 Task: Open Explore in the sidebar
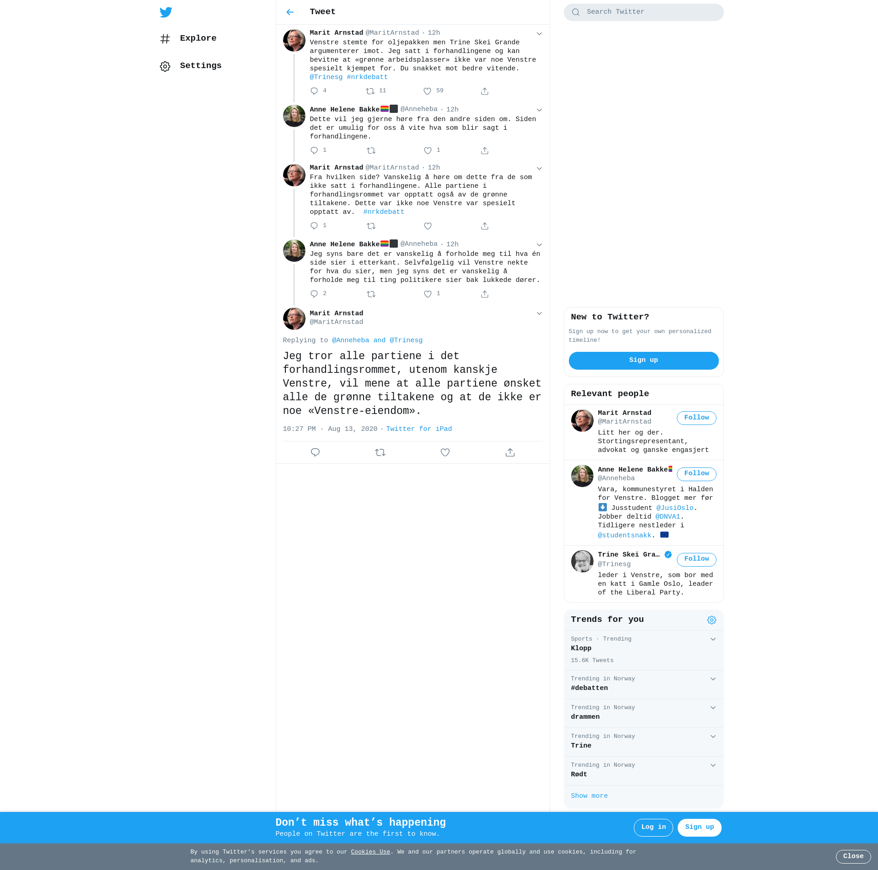pyautogui.click(x=198, y=38)
